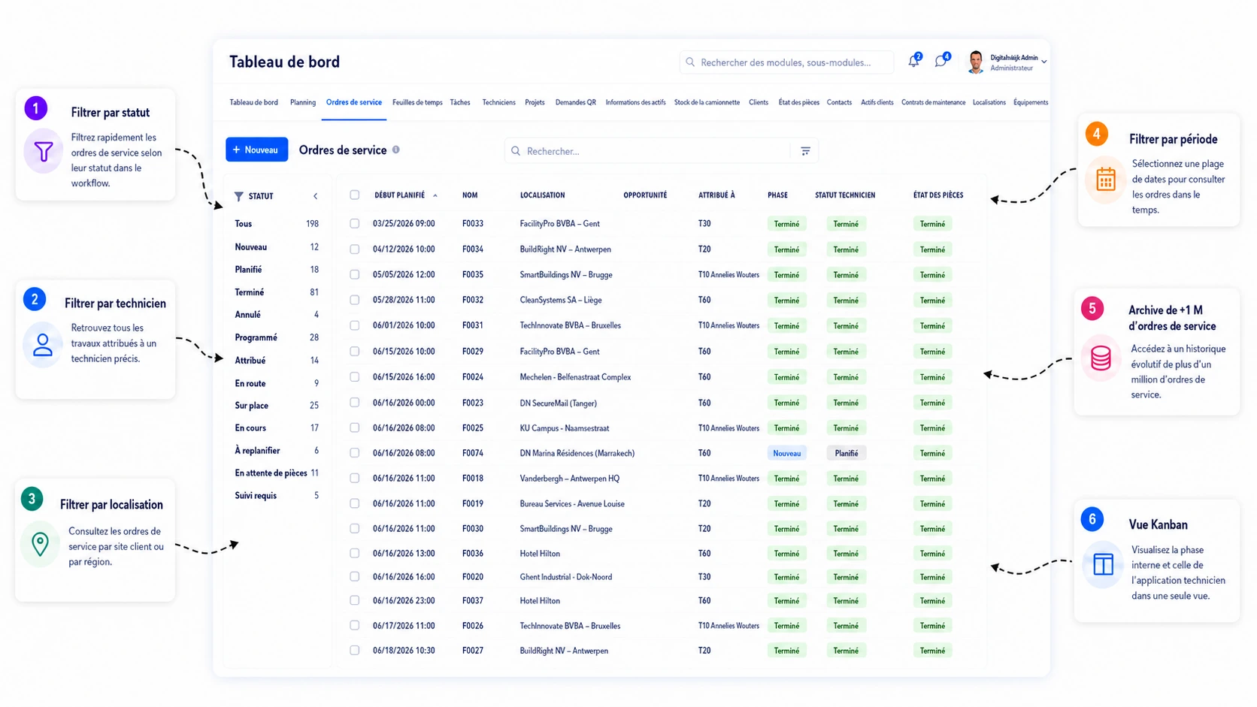The height and width of the screenshot is (707, 1257).
Task: Click the info icon beside Ordres de service
Action: (396, 150)
